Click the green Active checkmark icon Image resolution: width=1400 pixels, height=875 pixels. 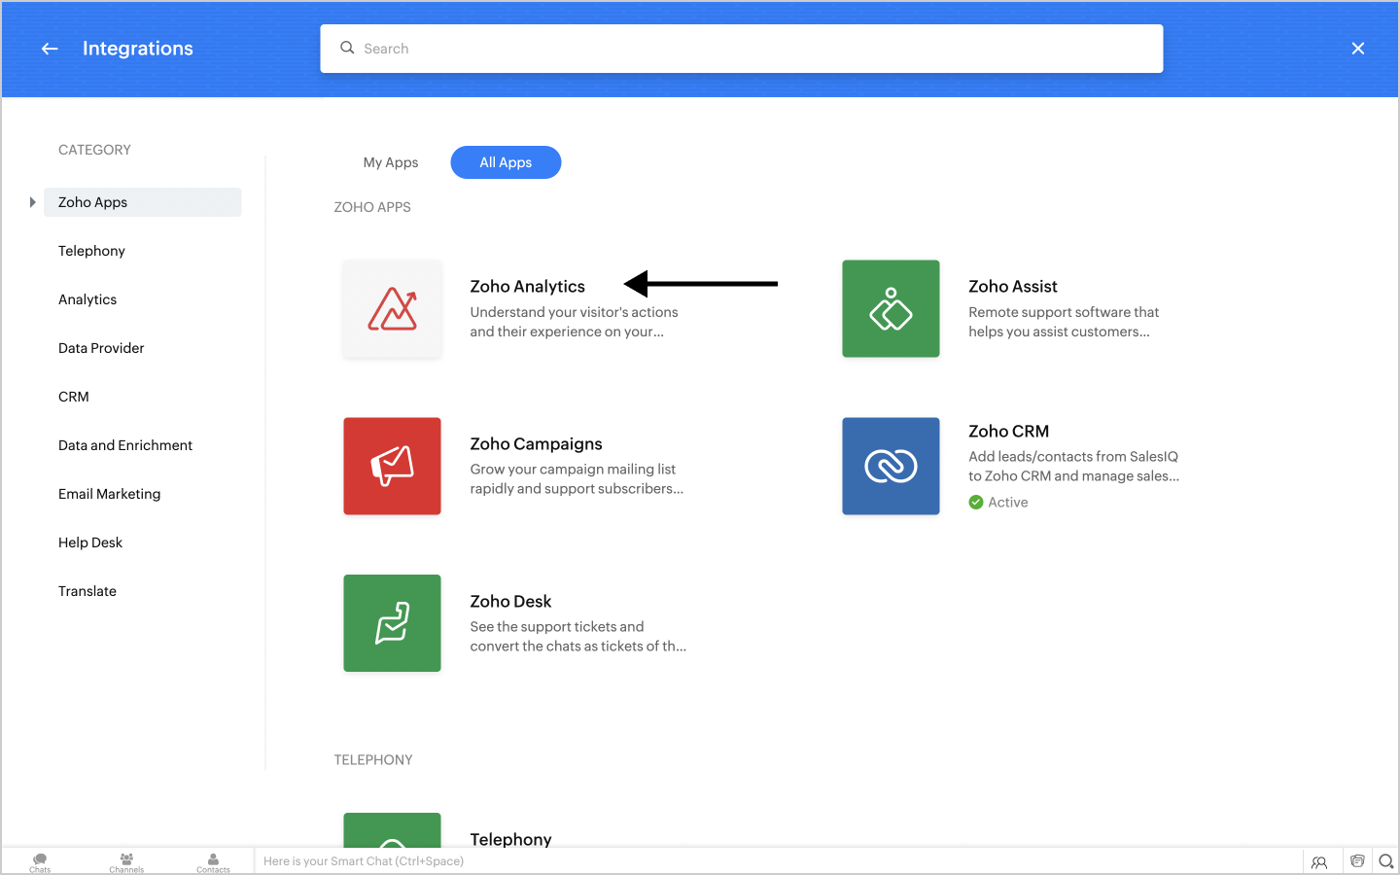coord(976,503)
